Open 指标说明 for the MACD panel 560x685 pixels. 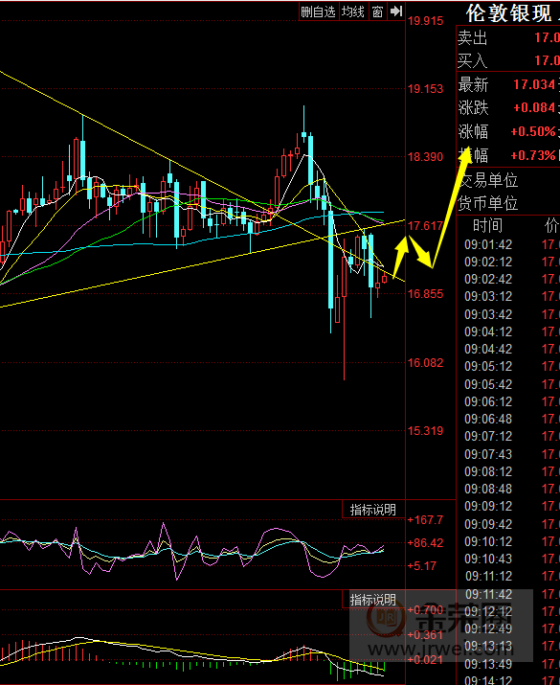(x=373, y=600)
